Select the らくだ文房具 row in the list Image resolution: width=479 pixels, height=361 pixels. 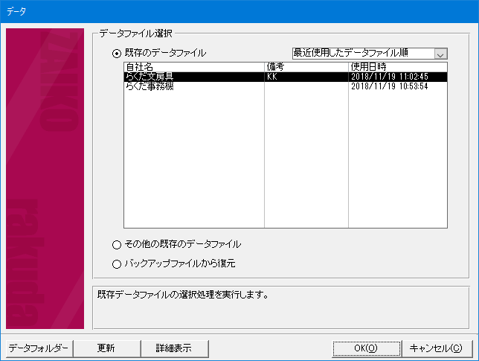(x=193, y=77)
